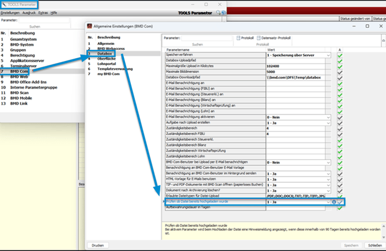Toggle checkmark for Databox-Uploadpfad row

click(x=340, y=61)
